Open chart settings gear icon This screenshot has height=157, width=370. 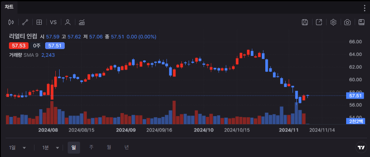click(x=333, y=22)
